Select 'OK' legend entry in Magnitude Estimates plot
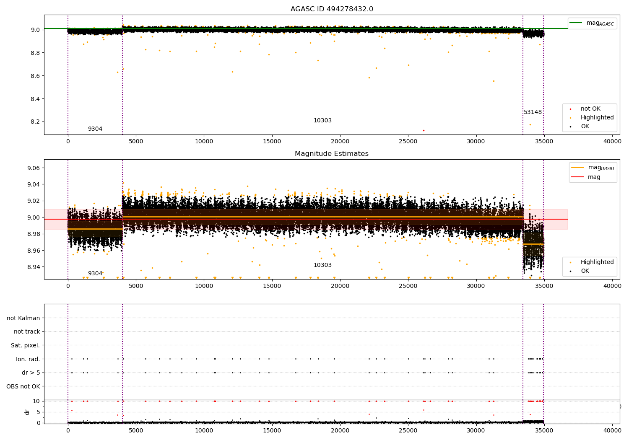629x440 pixels. [x=585, y=271]
